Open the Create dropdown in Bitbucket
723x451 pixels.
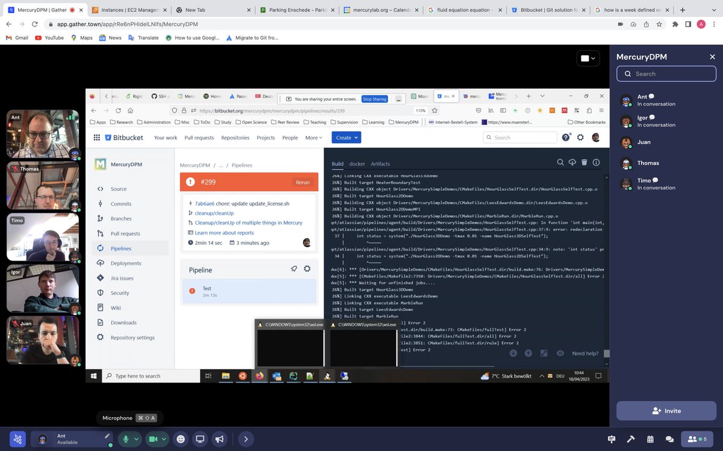click(x=346, y=137)
